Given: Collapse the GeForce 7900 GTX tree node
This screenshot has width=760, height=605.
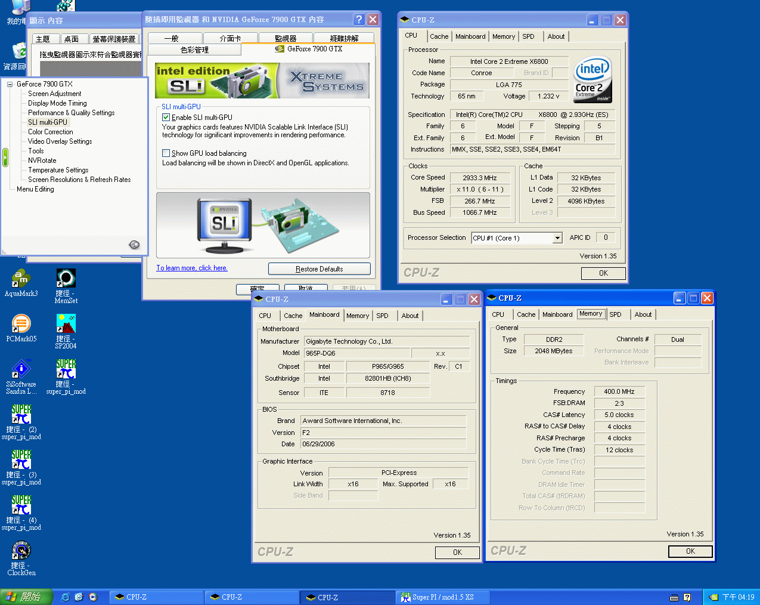Looking at the screenshot, I should pyautogui.click(x=10, y=84).
